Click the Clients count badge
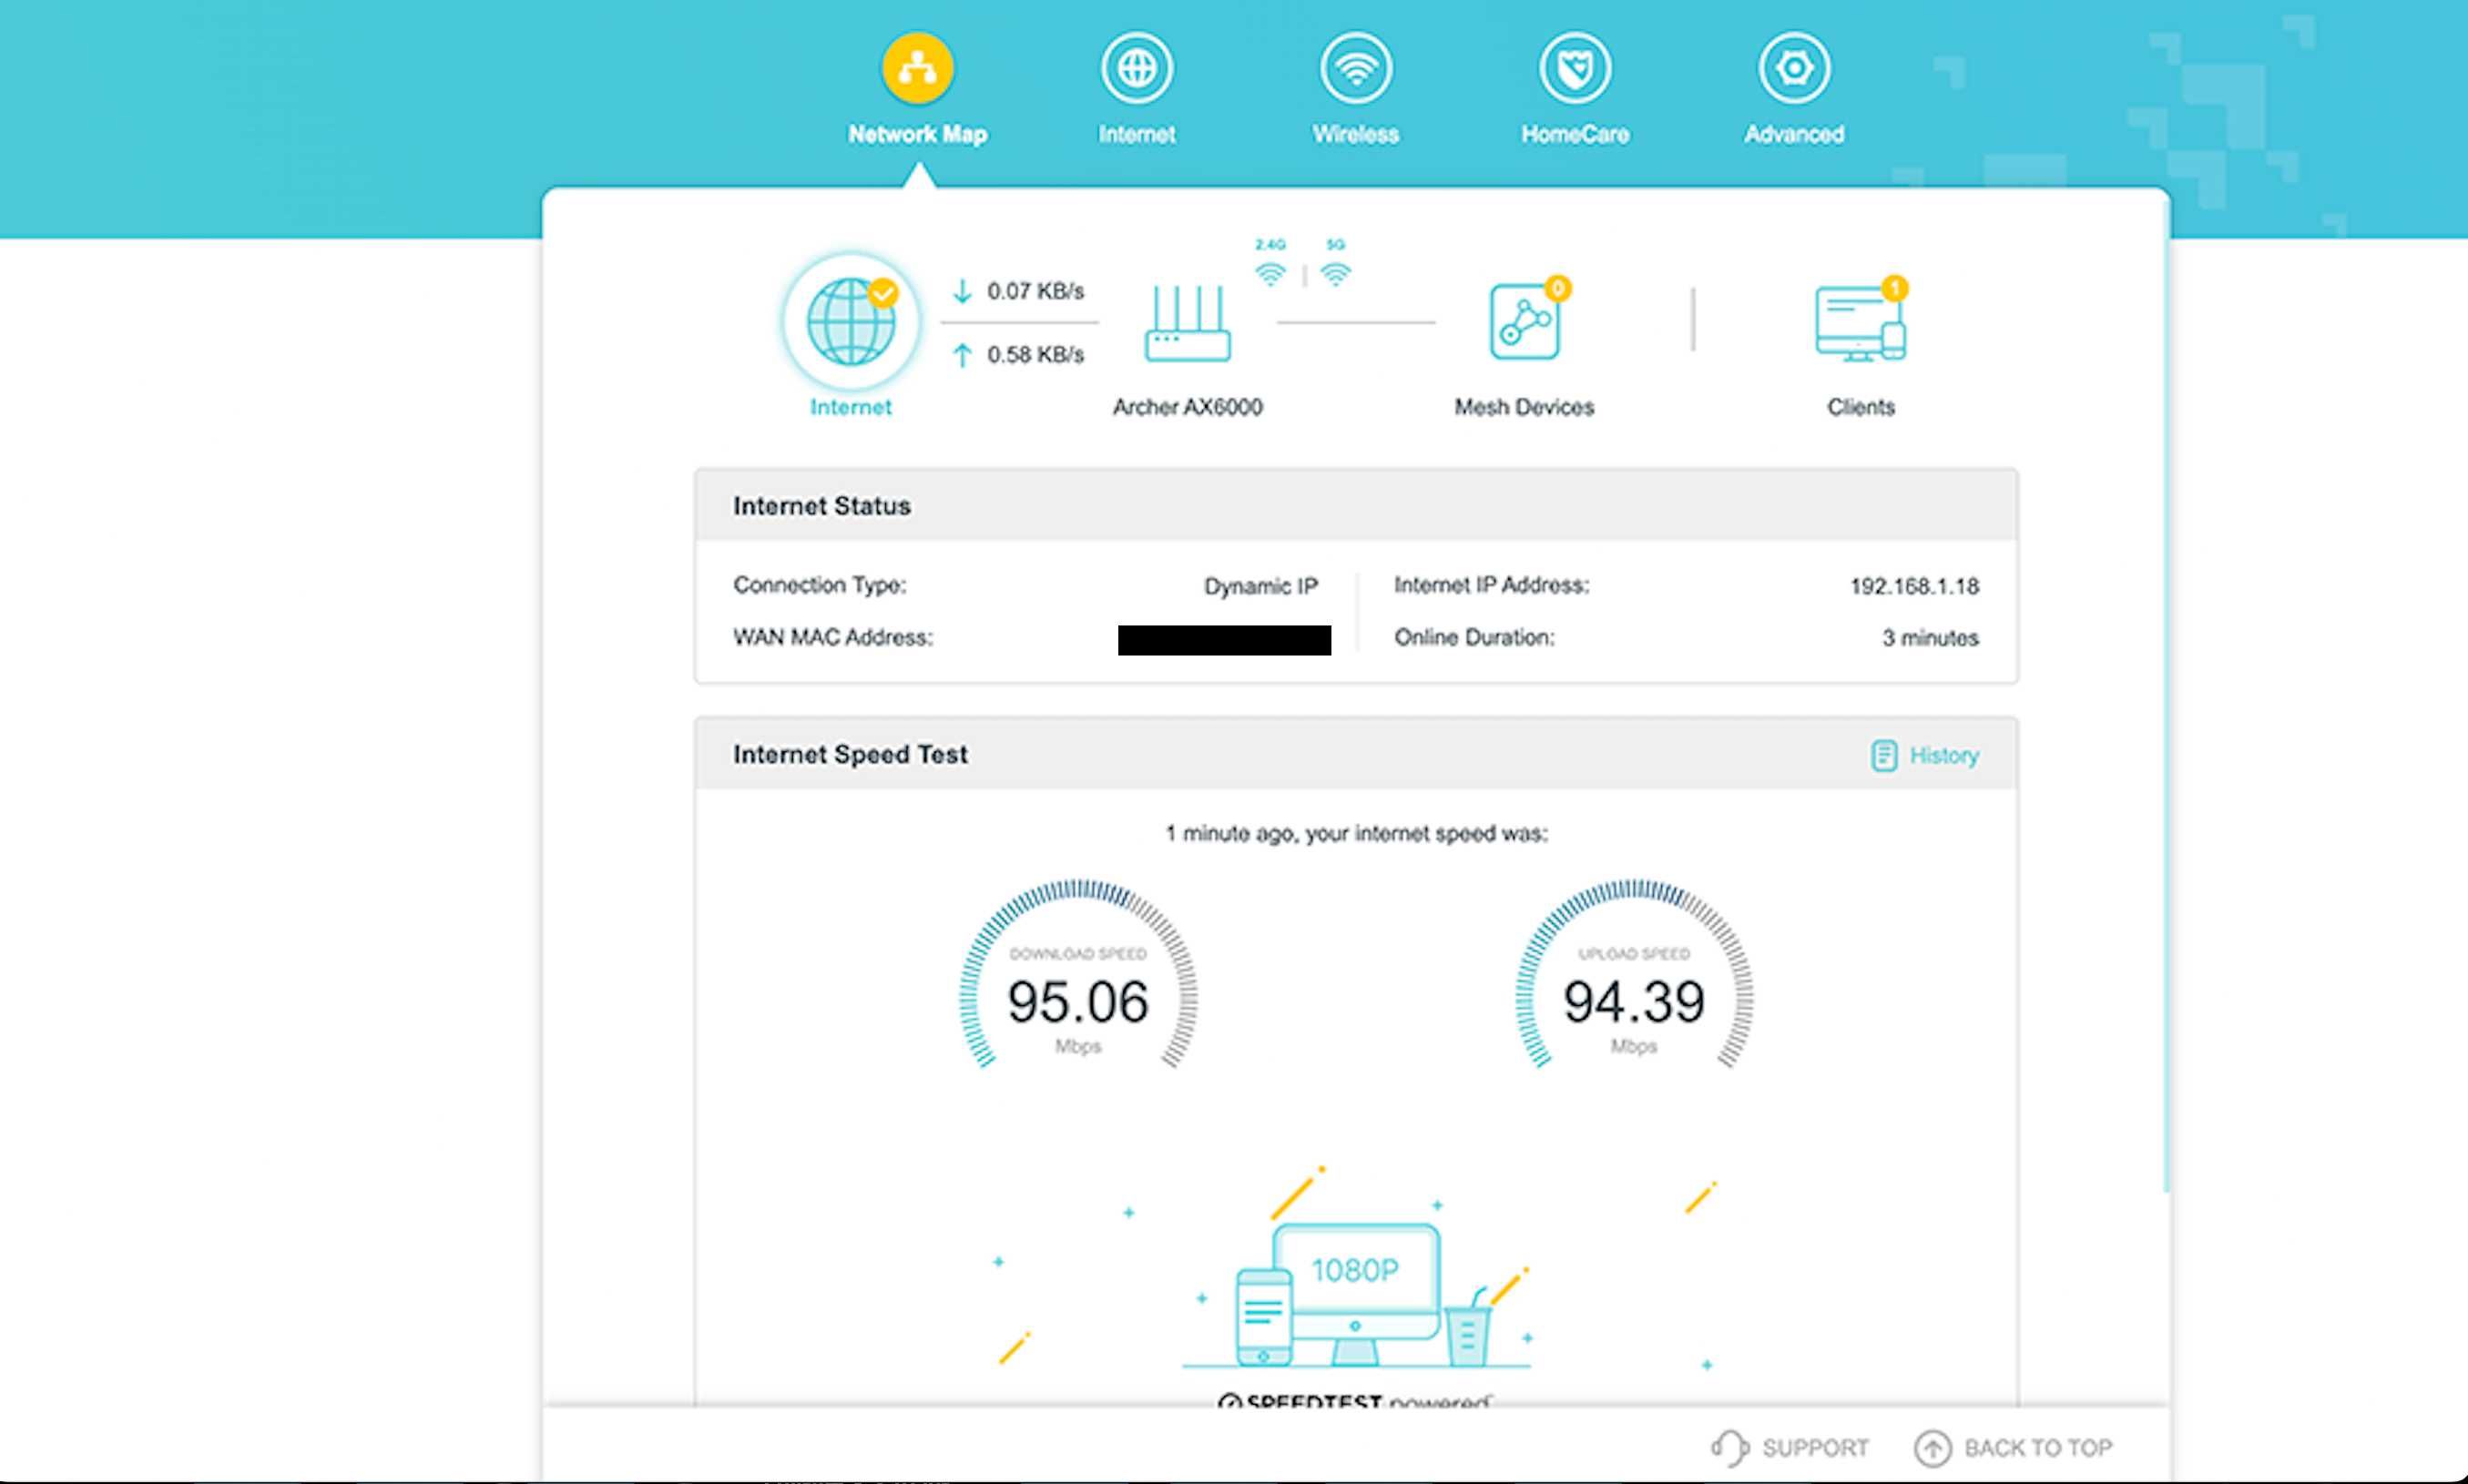This screenshot has height=1484, width=2468. (1894, 288)
